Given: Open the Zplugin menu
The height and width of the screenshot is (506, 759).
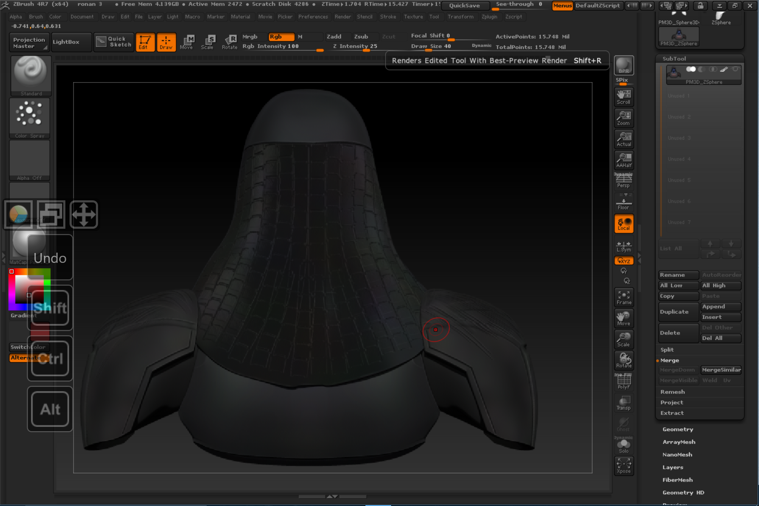Looking at the screenshot, I should click(x=489, y=17).
